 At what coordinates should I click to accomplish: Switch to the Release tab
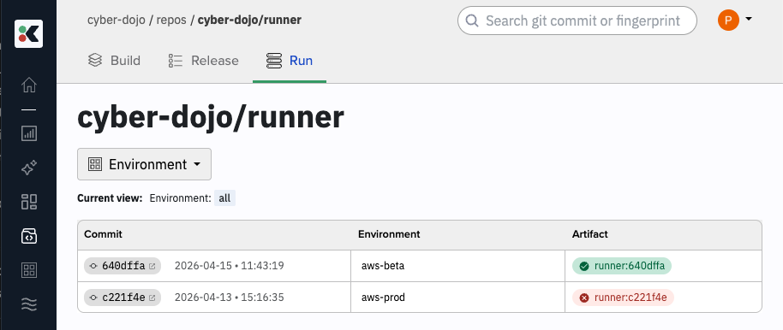[203, 61]
